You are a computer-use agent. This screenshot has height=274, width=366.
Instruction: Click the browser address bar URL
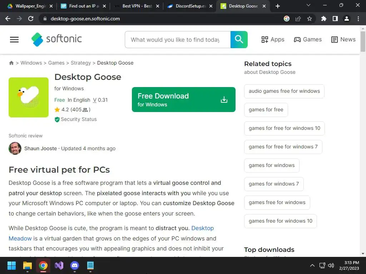[x=85, y=19]
